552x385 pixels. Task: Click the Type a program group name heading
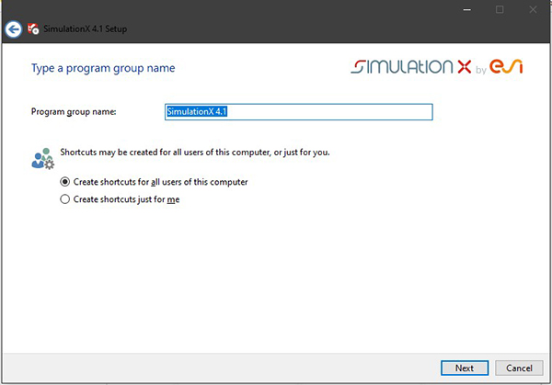click(x=103, y=68)
